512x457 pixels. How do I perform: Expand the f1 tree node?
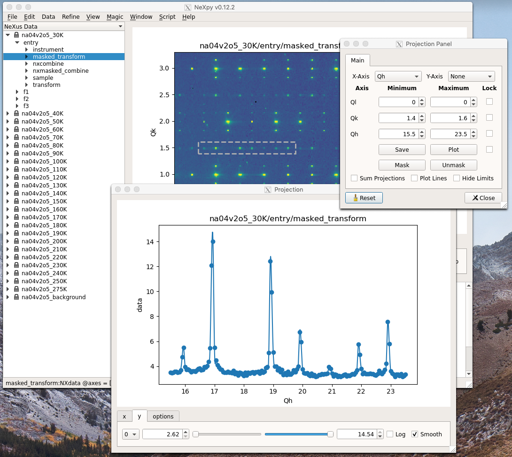tap(17, 92)
